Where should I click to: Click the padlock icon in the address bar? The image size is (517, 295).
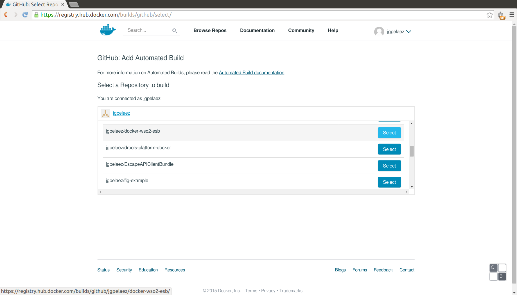point(36,15)
